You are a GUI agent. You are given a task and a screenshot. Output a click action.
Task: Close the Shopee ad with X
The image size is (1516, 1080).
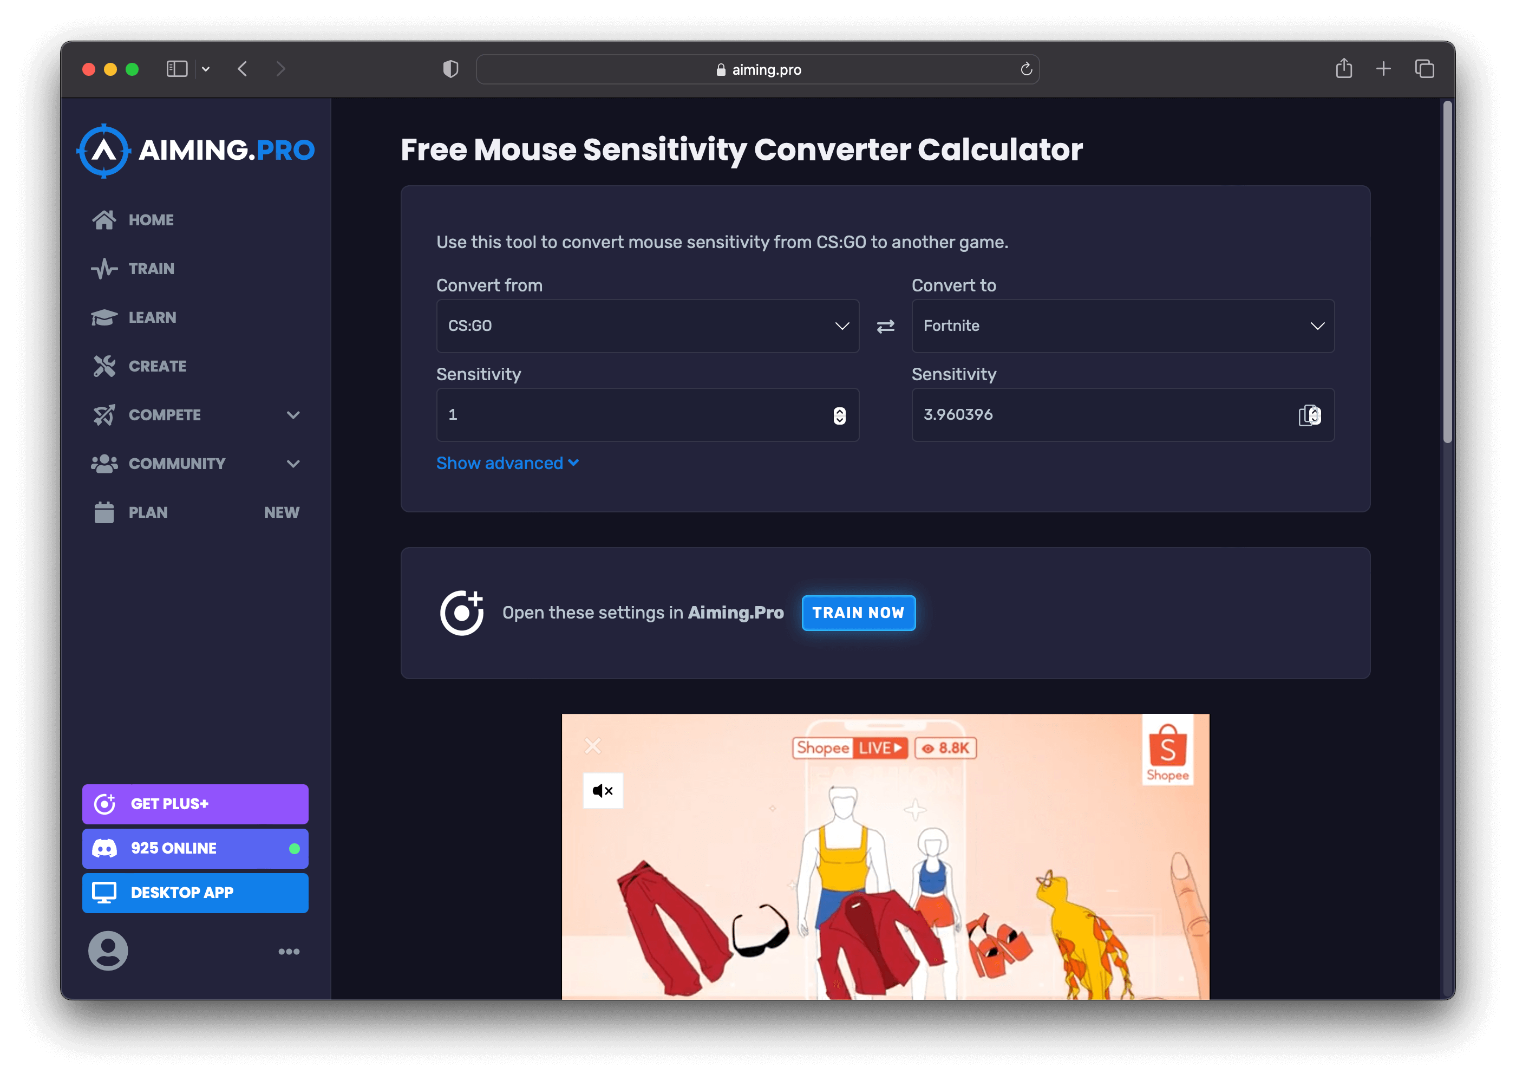click(x=592, y=746)
